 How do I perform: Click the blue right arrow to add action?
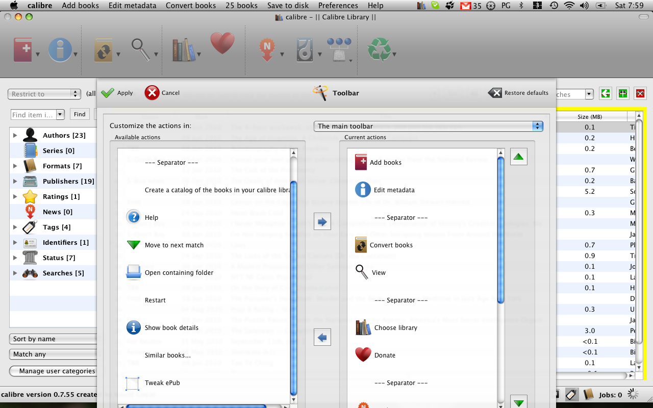pos(322,222)
